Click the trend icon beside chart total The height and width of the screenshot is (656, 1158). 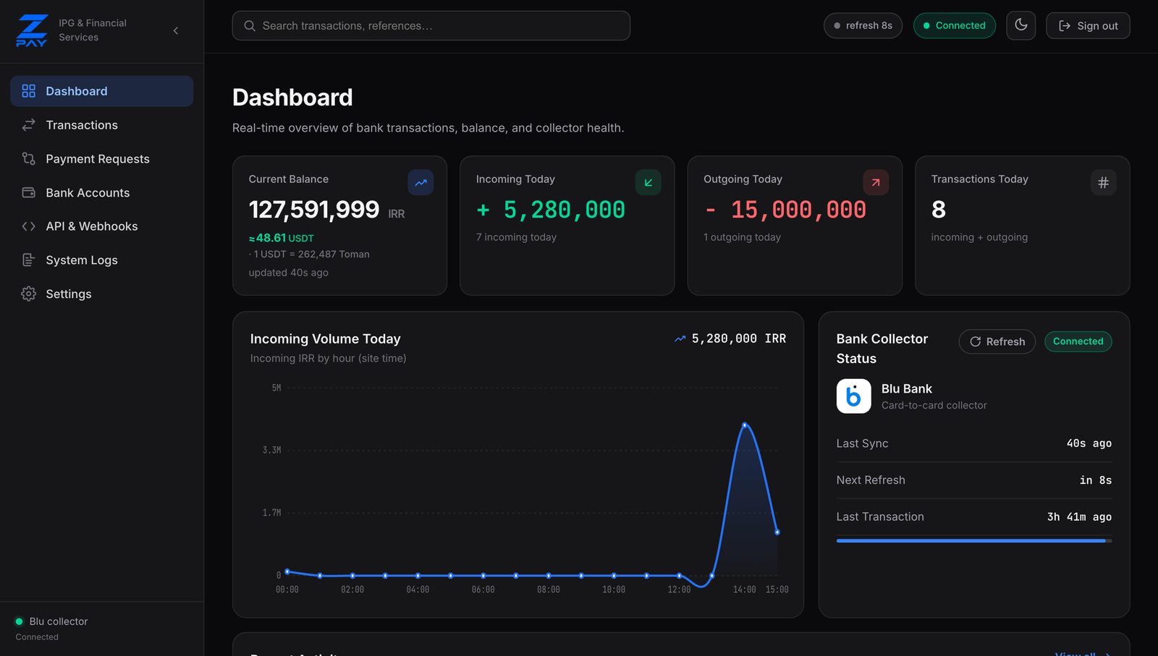680,338
